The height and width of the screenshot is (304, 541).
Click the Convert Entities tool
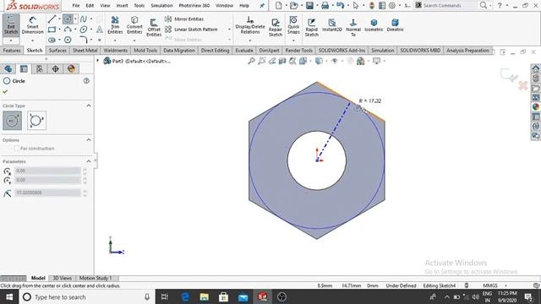click(x=134, y=25)
